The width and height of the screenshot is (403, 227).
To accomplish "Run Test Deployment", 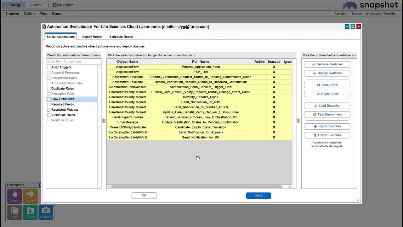I will pos(327,114).
